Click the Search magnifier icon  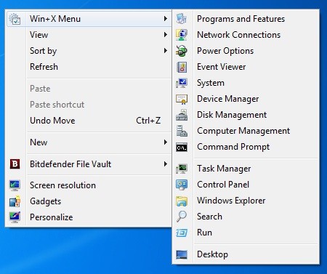point(182,217)
